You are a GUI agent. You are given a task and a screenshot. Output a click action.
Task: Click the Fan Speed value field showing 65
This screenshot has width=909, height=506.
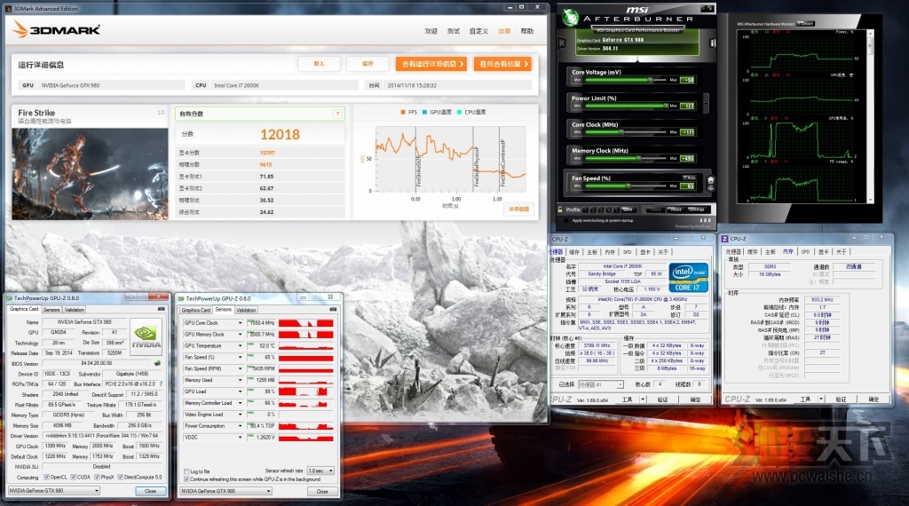coord(688,186)
